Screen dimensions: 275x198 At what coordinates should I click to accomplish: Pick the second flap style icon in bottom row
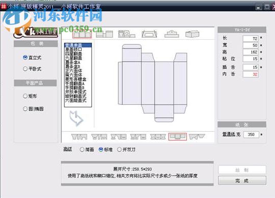[99, 137]
